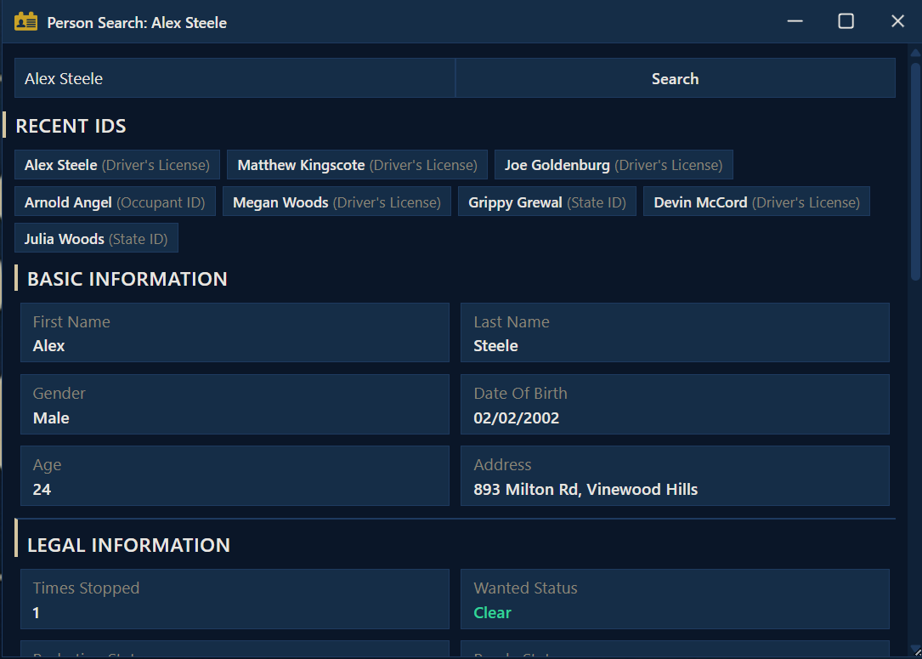Select Joe Goldenburg from recent IDs
The height and width of the screenshot is (659, 922).
coord(613,165)
